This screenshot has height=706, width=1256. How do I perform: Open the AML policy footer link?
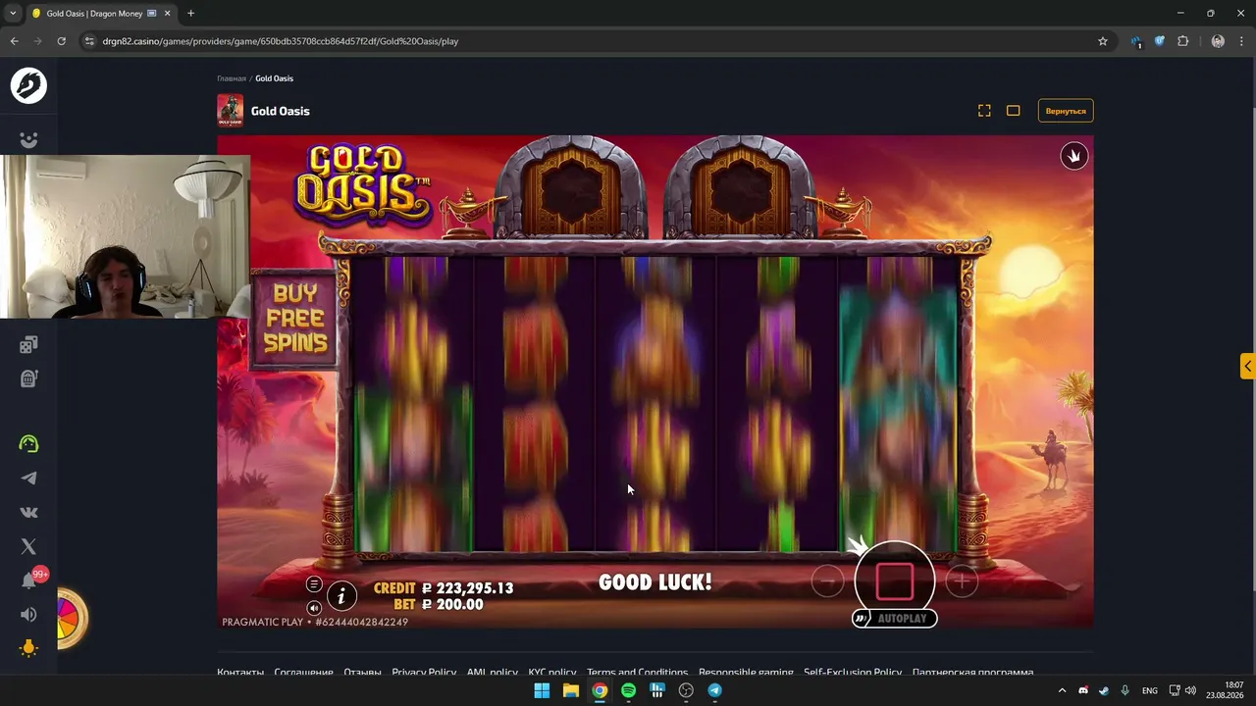click(493, 673)
